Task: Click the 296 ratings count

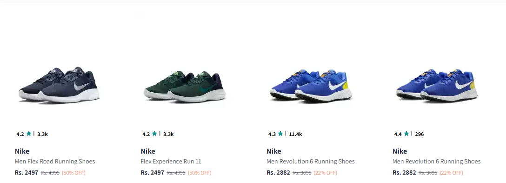Action: pyautogui.click(x=419, y=134)
